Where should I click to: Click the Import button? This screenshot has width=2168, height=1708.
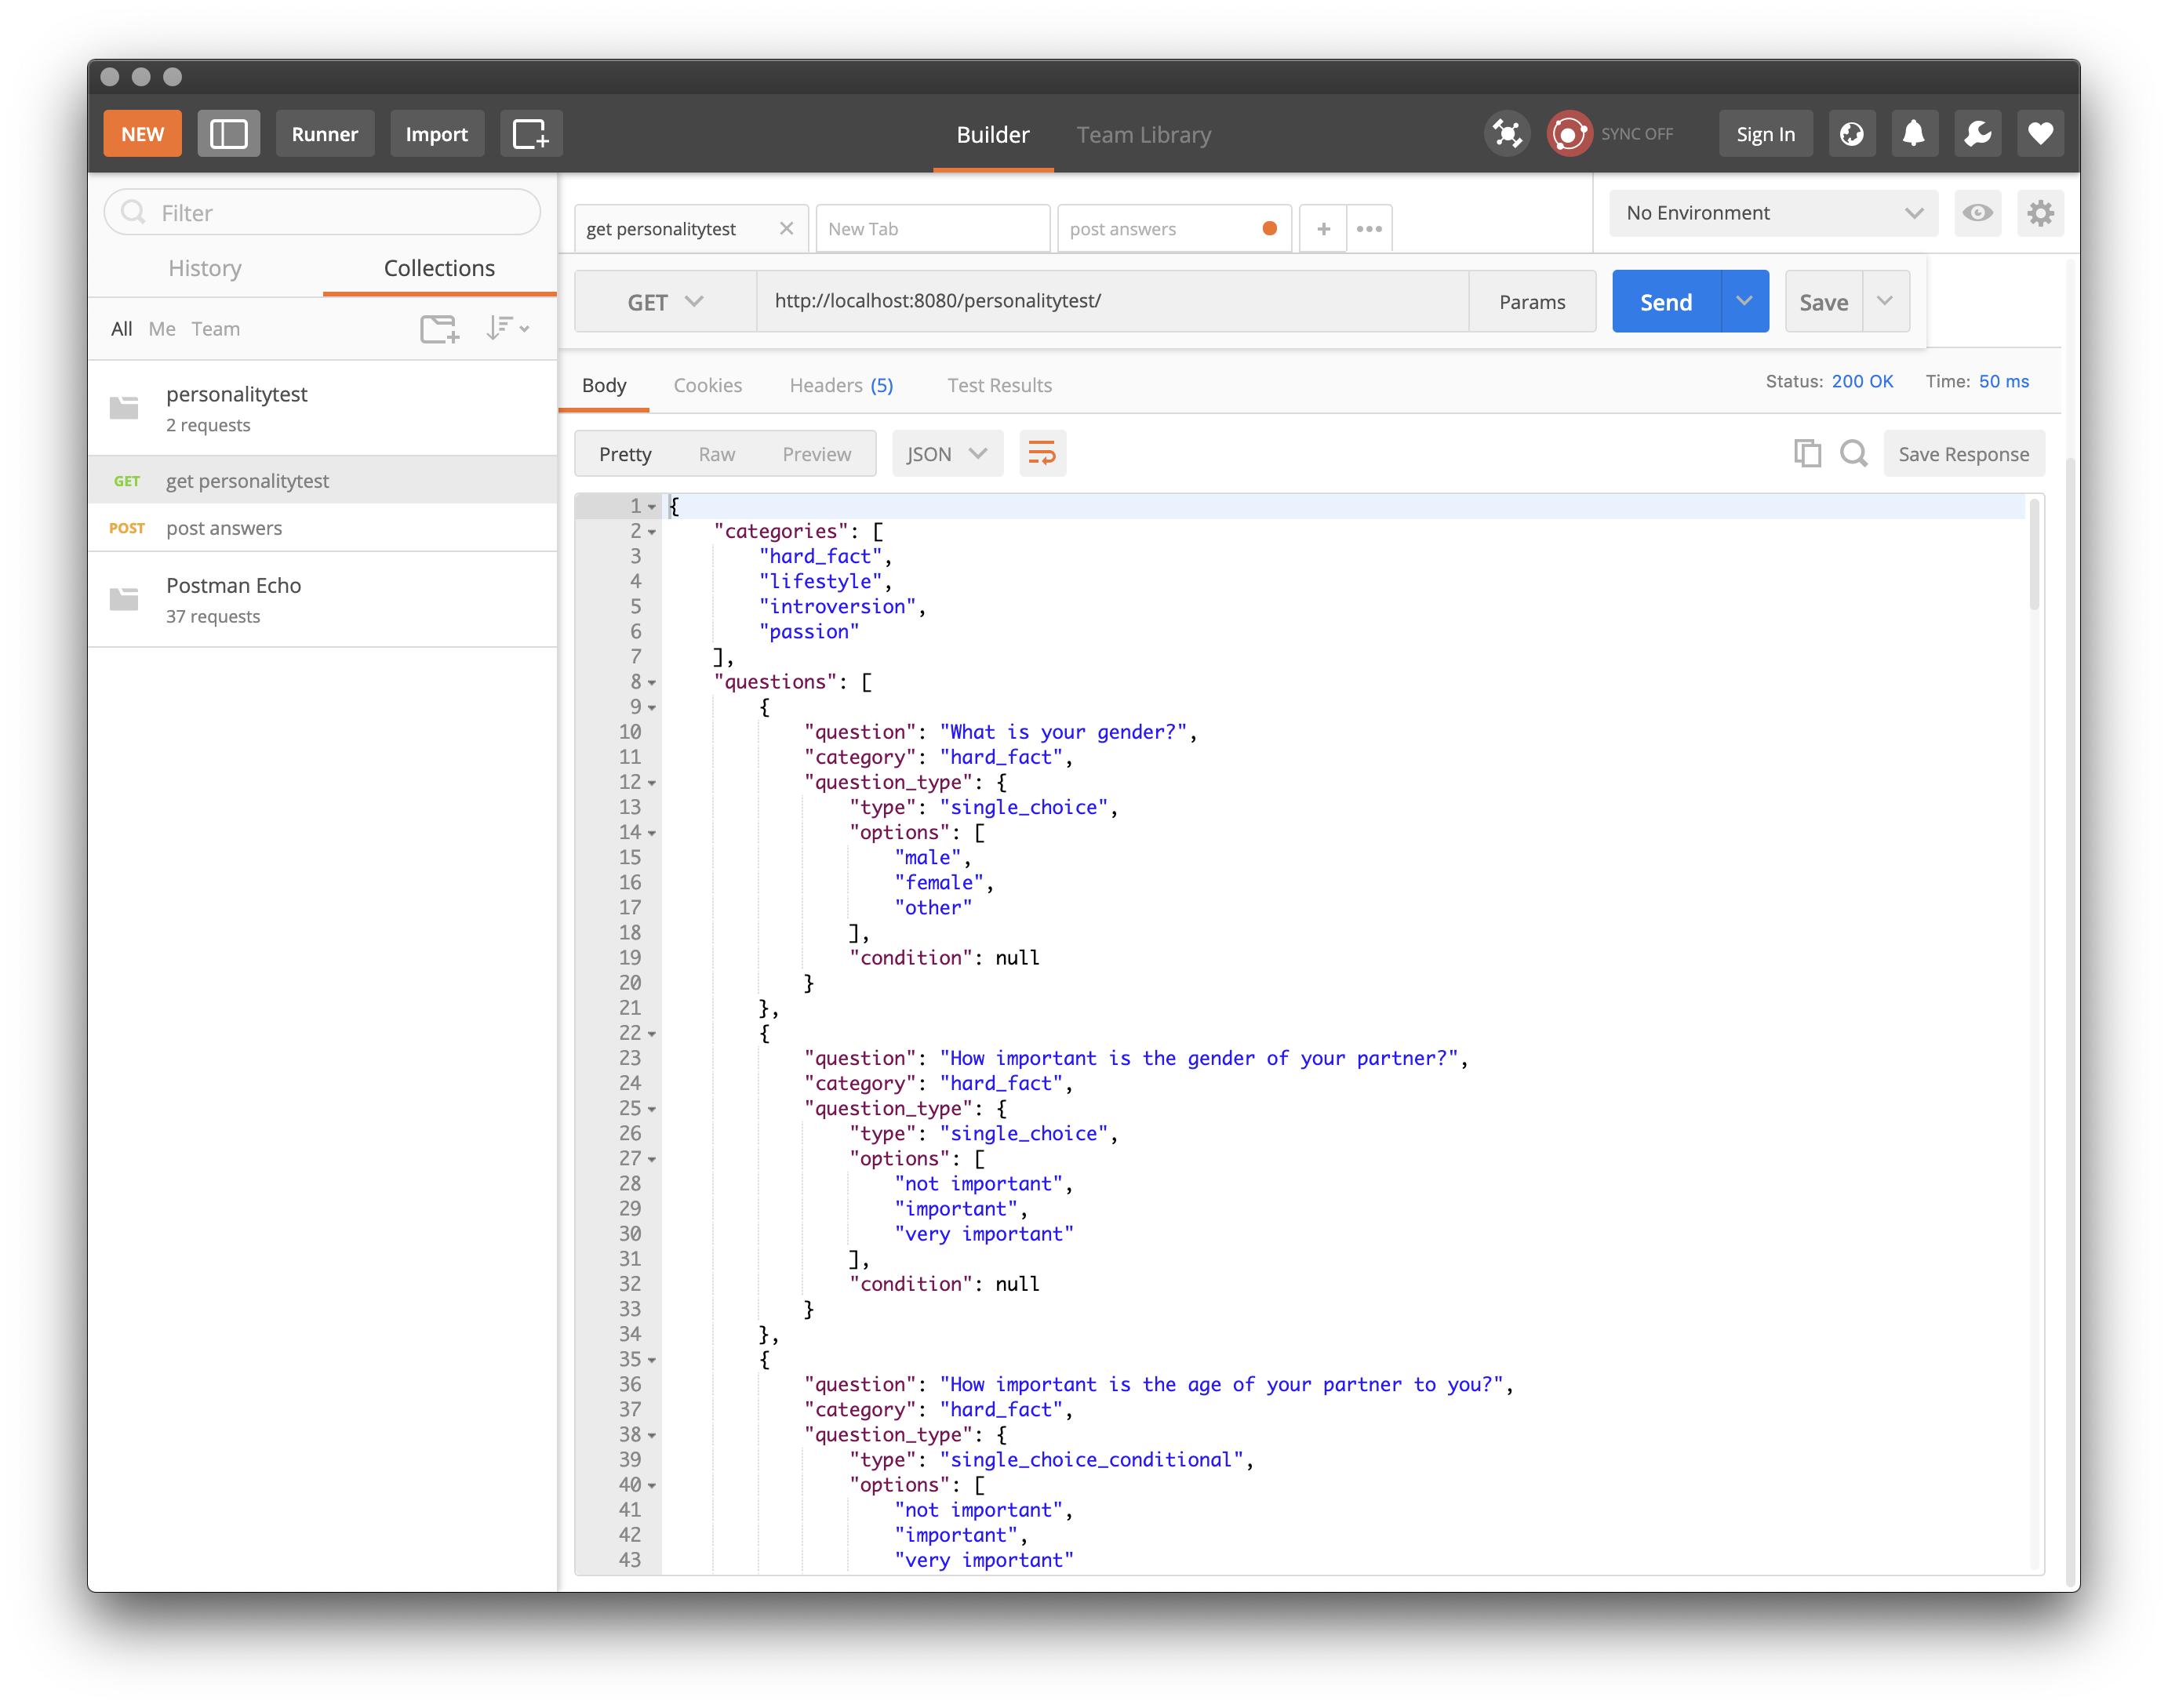(436, 134)
